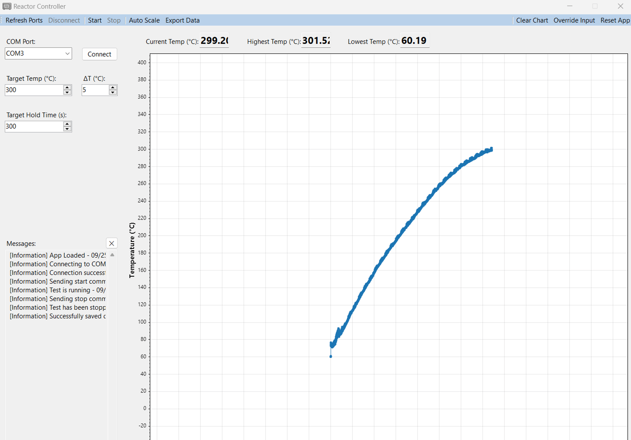Open Export Data

coord(182,20)
